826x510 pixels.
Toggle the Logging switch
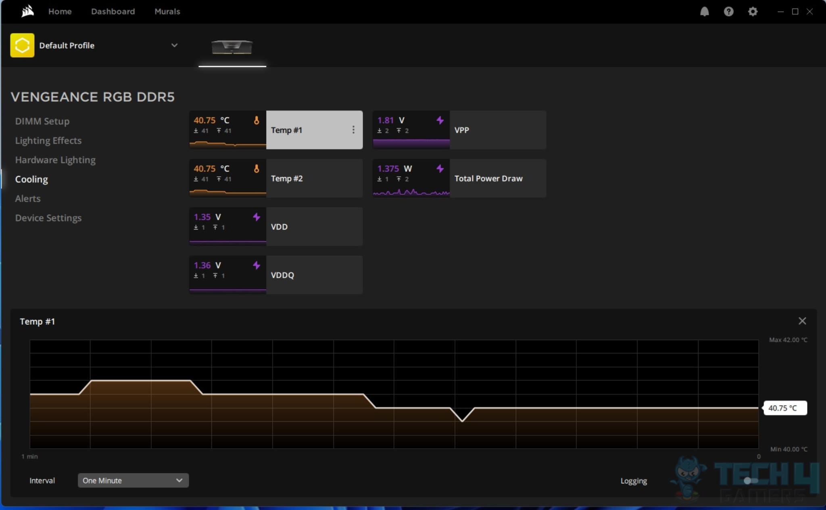(751, 481)
